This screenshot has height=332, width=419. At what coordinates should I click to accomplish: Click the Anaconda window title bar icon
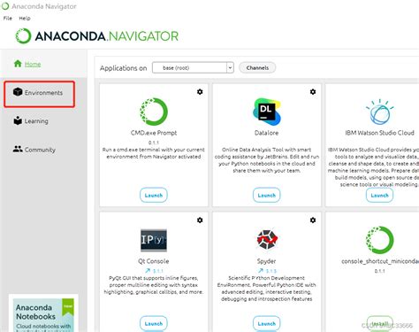tap(5, 6)
